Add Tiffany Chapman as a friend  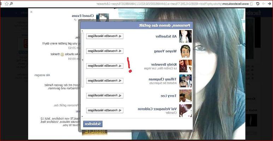(105, 81)
